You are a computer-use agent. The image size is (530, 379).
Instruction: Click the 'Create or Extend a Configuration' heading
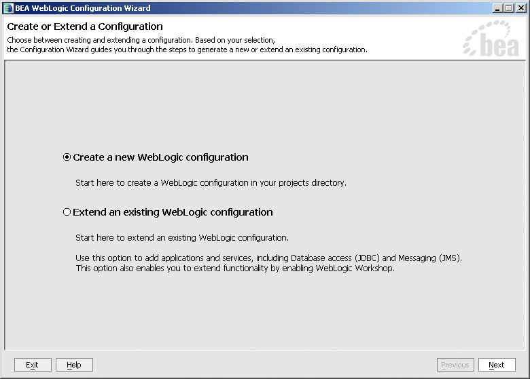coord(85,26)
